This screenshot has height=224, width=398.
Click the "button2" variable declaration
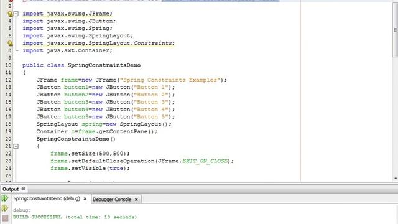76,95
